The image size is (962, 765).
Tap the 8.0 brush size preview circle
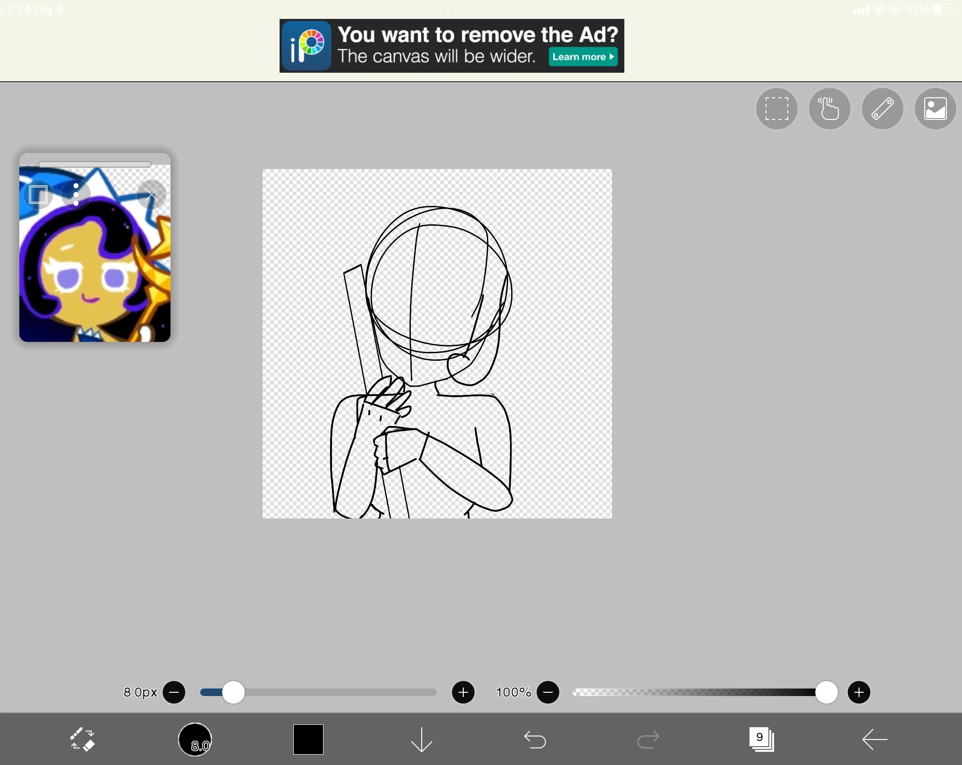[x=195, y=739]
